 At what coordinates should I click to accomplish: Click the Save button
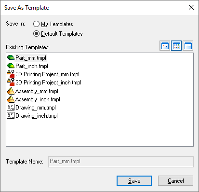pos(134,181)
